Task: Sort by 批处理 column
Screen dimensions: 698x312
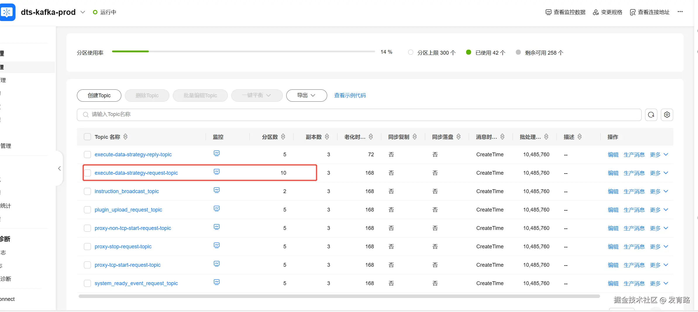Action: pyautogui.click(x=546, y=137)
